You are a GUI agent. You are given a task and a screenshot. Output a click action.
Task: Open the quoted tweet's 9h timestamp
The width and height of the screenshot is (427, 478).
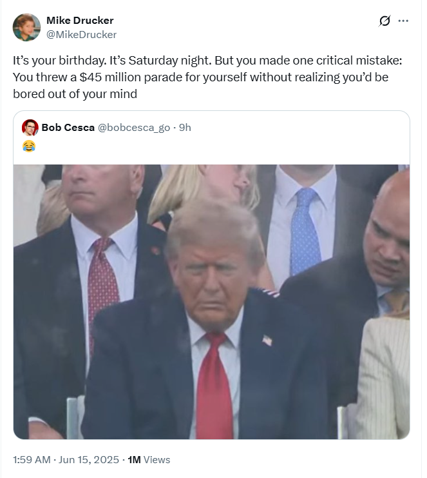coord(185,127)
